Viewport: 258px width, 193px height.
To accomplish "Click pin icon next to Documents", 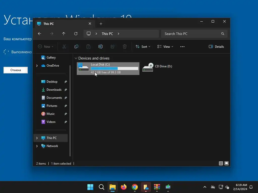I will [x=66, y=98].
